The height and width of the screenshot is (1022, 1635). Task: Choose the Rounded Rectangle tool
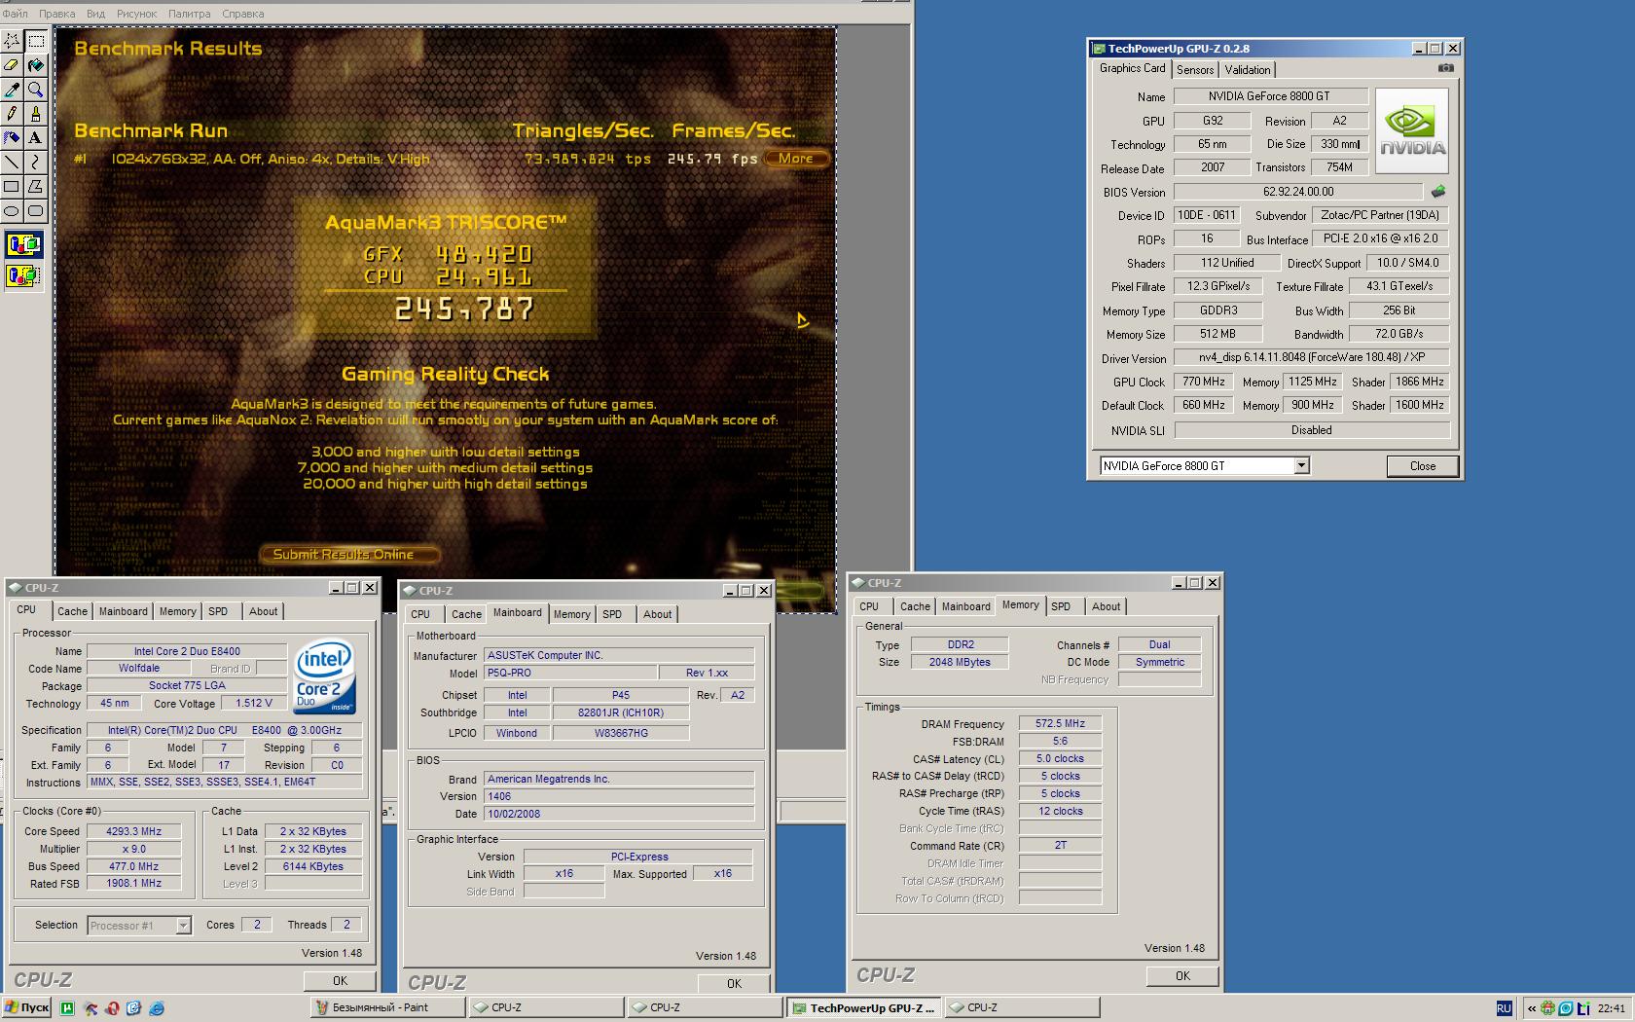point(36,210)
